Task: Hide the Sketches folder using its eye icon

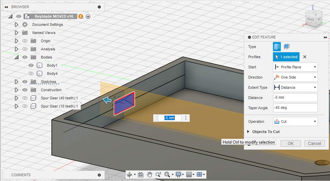Action: tap(25, 82)
